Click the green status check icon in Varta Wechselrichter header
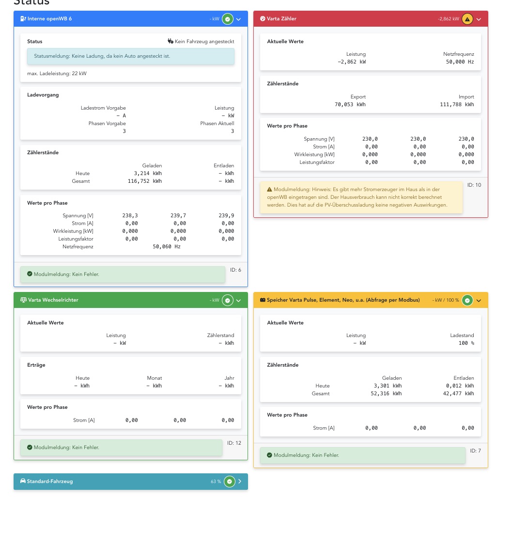This screenshot has height=533, width=528. pyautogui.click(x=228, y=300)
